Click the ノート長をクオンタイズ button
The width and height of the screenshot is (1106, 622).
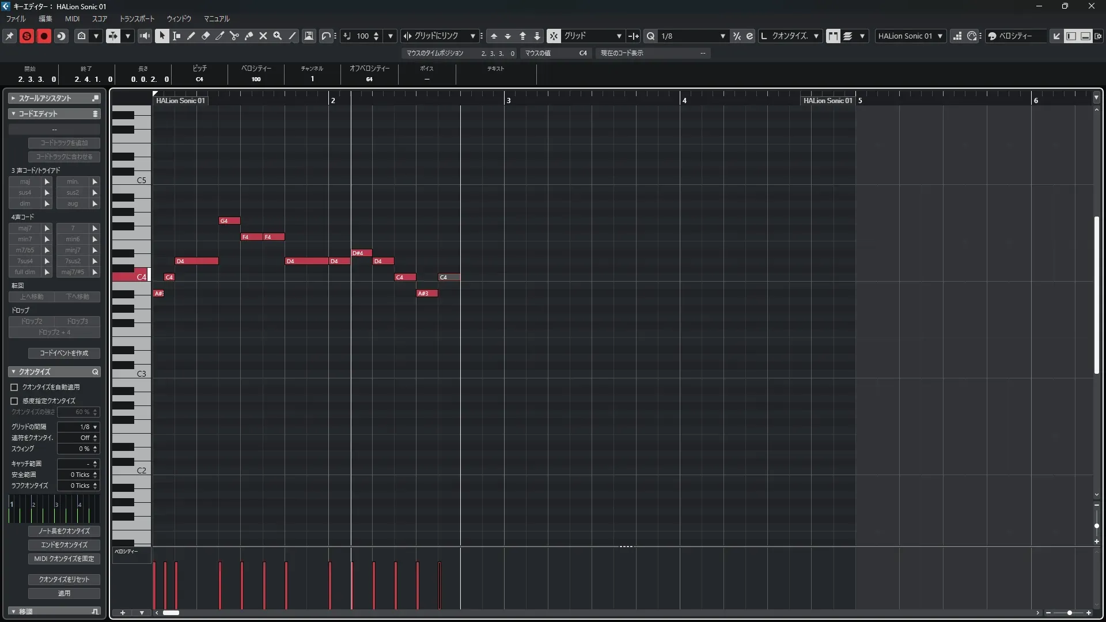(x=64, y=531)
